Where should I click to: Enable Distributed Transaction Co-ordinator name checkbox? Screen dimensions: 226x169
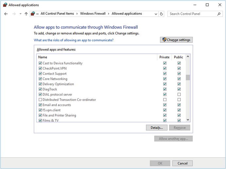(x=40, y=100)
